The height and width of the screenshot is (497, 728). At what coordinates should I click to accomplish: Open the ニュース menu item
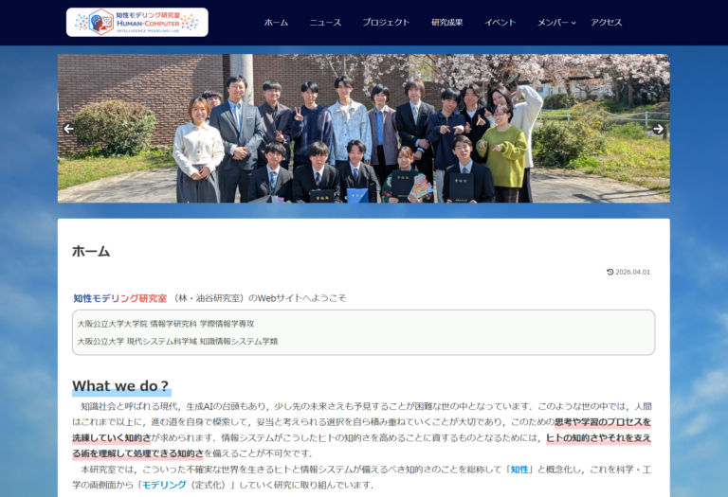coord(325,23)
